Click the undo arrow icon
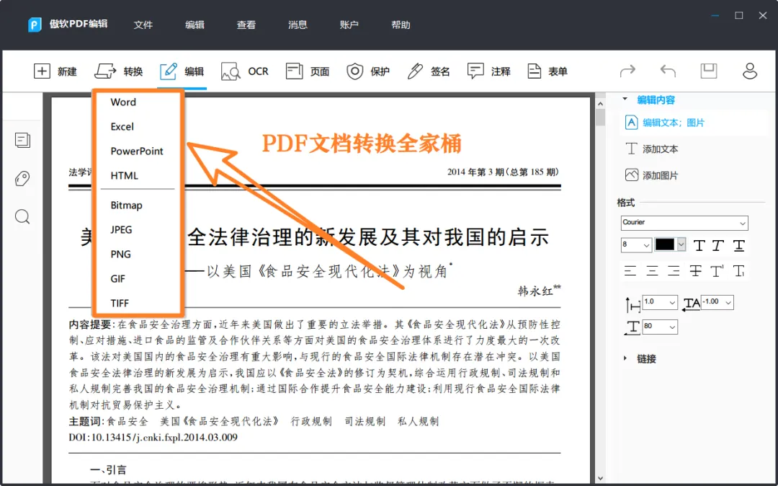Image resolution: width=778 pixels, height=486 pixels. (x=668, y=71)
